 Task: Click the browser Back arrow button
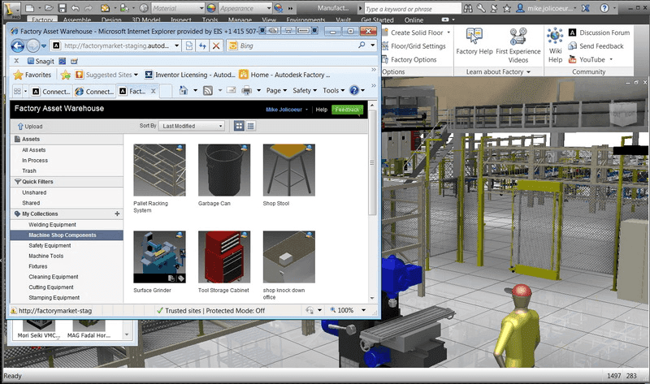pyautogui.click(x=17, y=45)
